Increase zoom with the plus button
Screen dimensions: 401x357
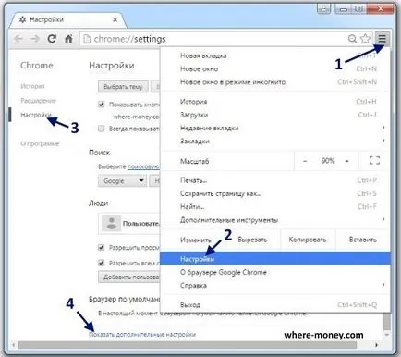pyautogui.click(x=347, y=161)
